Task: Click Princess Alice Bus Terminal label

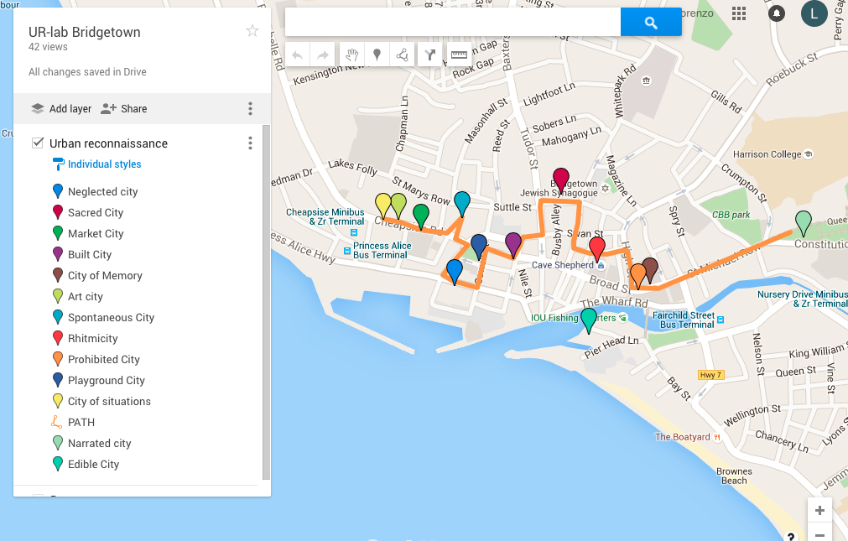Action: [x=382, y=250]
